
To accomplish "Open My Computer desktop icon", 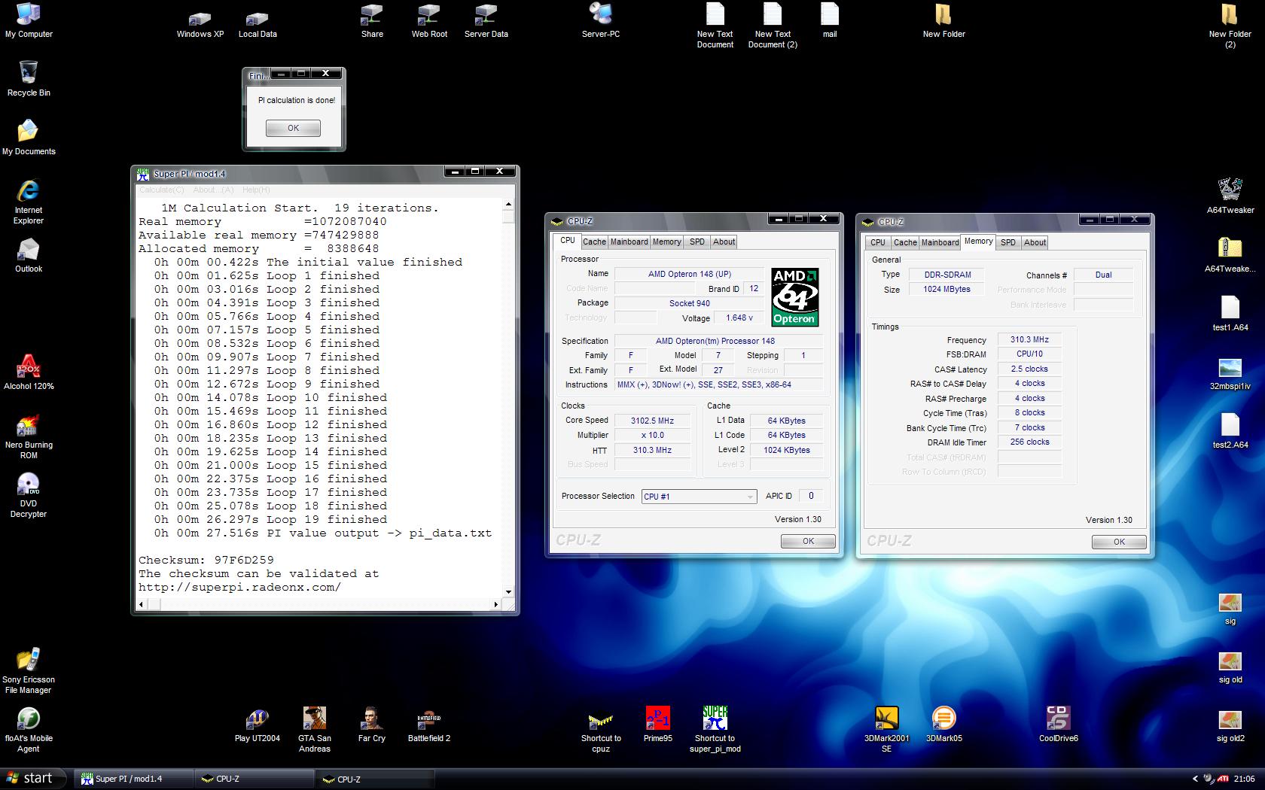I will click(29, 20).
